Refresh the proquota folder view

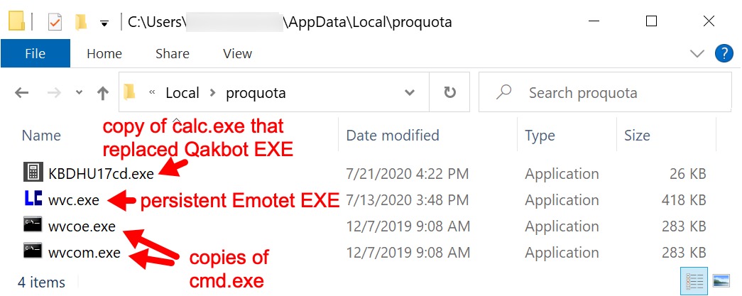tap(449, 92)
